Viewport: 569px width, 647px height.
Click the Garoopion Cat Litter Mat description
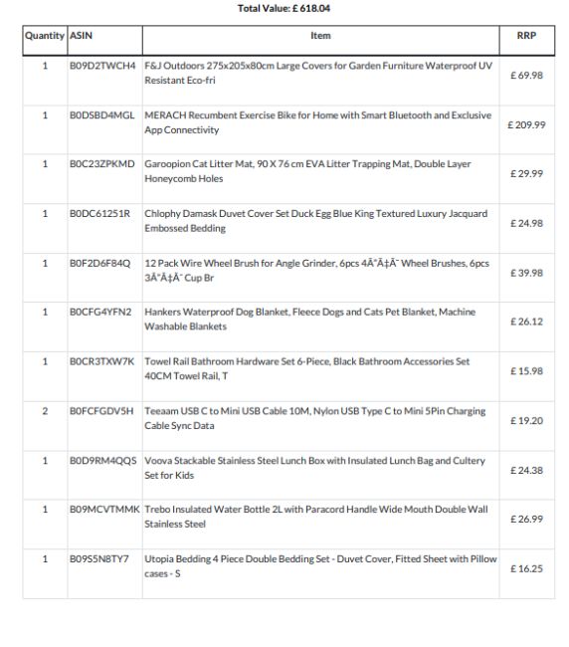pyautogui.click(x=307, y=171)
